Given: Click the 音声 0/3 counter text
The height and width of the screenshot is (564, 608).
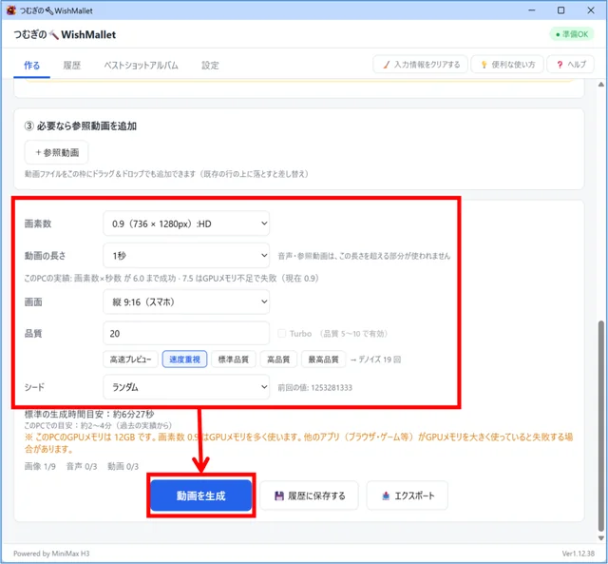Looking at the screenshot, I should click(x=82, y=466).
